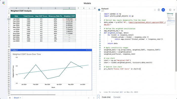Select column C header
This screenshot has height=99, width=177.
[41, 8]
